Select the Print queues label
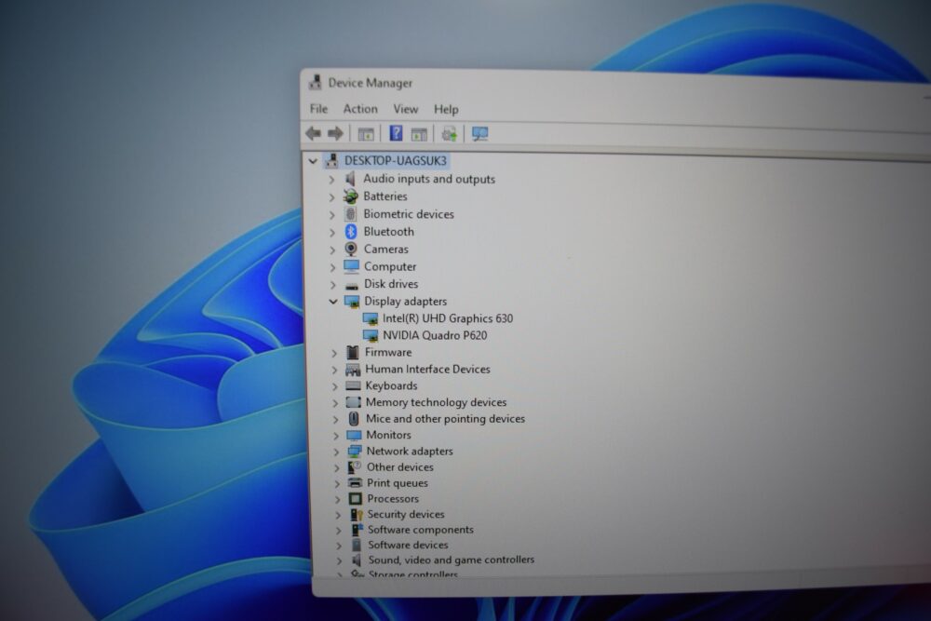This screenshot has height=621, width=931. pos(398,483)
